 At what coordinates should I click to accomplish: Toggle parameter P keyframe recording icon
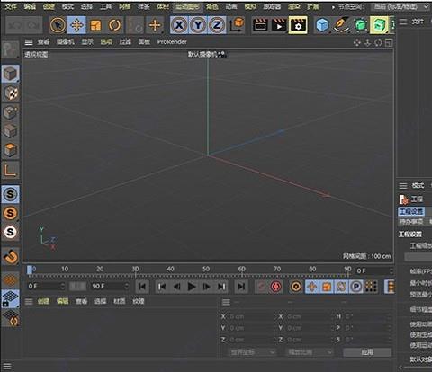356,287
